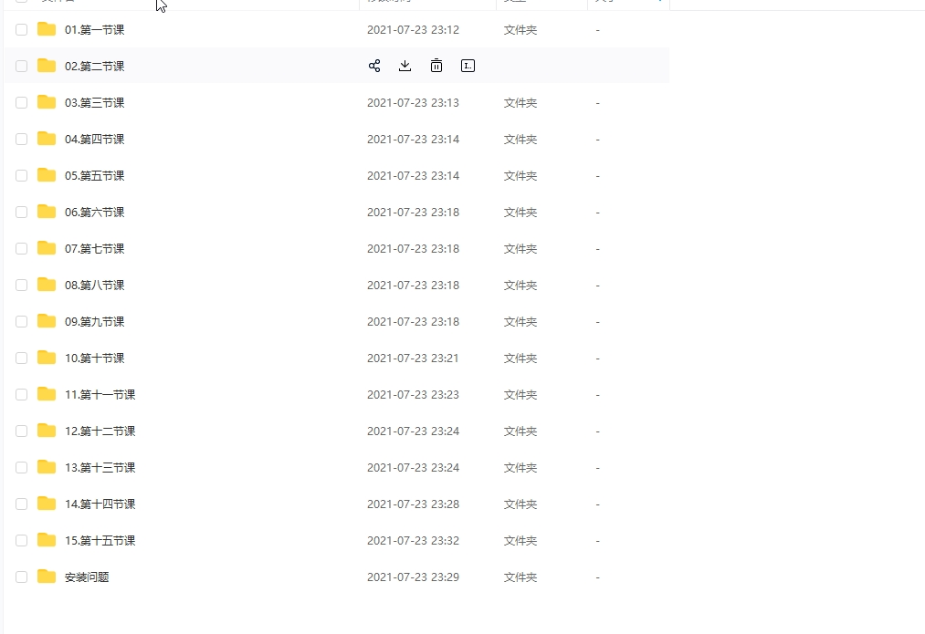Tick the checkbox next to 02.第二节课
The height and width of the screenshot is (634, 925).
(x=21, y=66)
